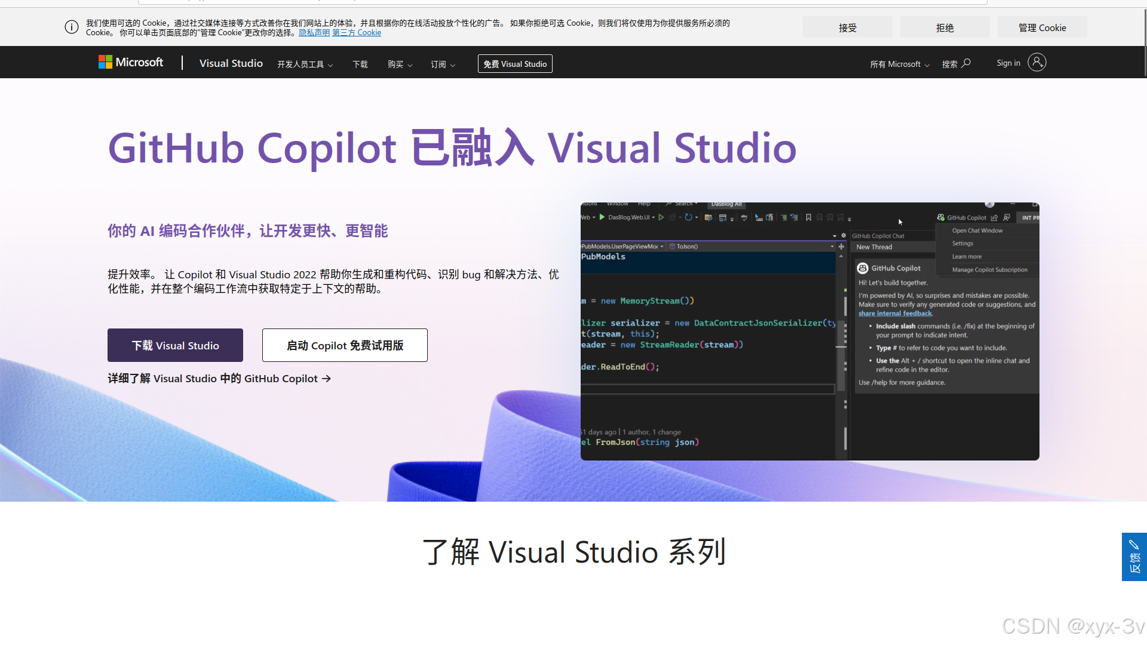Viewport: 1147px width, 645px height.
Task: Click the 免费 Visual Studio button
Action: [515, 64]
